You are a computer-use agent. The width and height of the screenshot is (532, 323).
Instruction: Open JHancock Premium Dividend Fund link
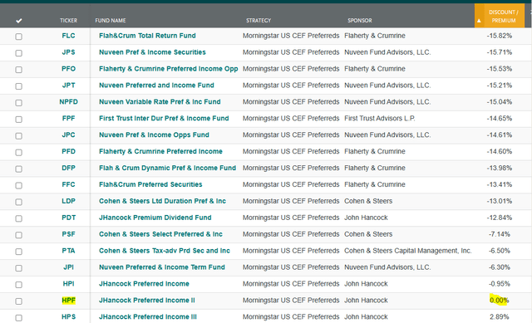pos(155,218)
